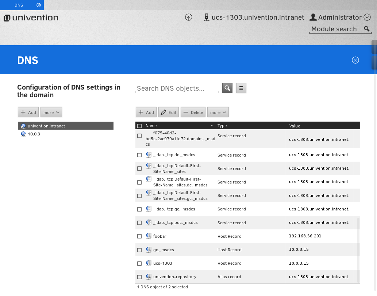This screenshot has width=377, height=296.
Task: Click the univention-repository alias record icon
Action: [x=149, y=277]
